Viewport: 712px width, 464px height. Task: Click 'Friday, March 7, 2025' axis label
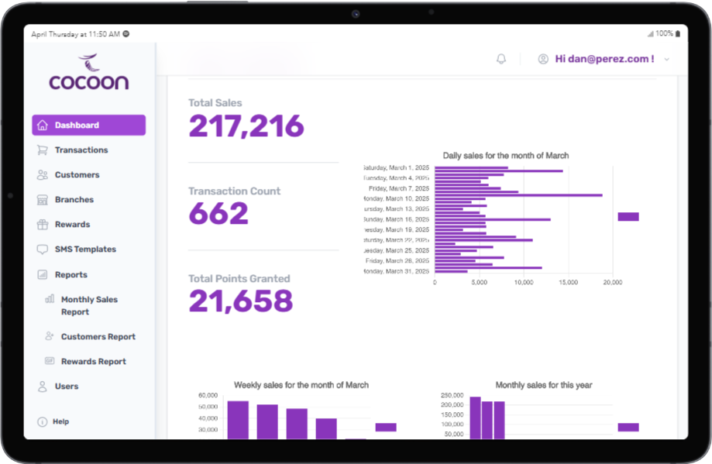[399, 188]
